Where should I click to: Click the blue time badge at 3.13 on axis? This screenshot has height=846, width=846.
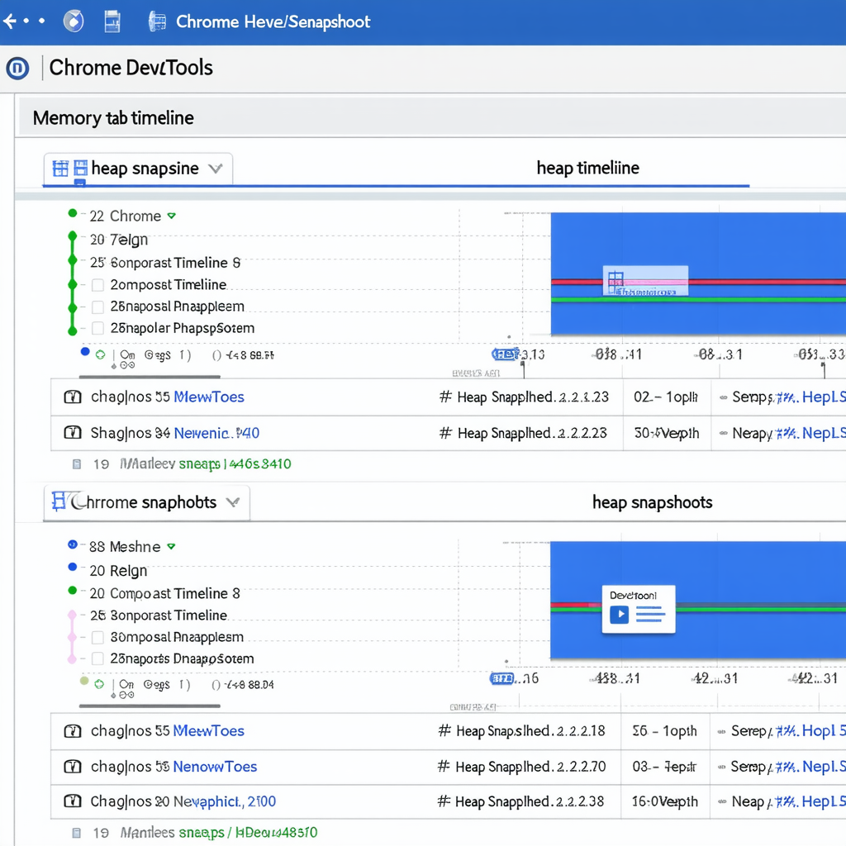coord(506,354)
